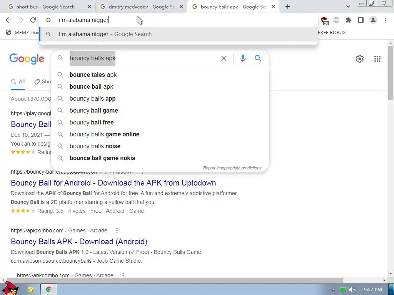Screen dimensions: 394x295
Task: Choose suggestion bounce ball apk
Action: [x=160, y=86]
